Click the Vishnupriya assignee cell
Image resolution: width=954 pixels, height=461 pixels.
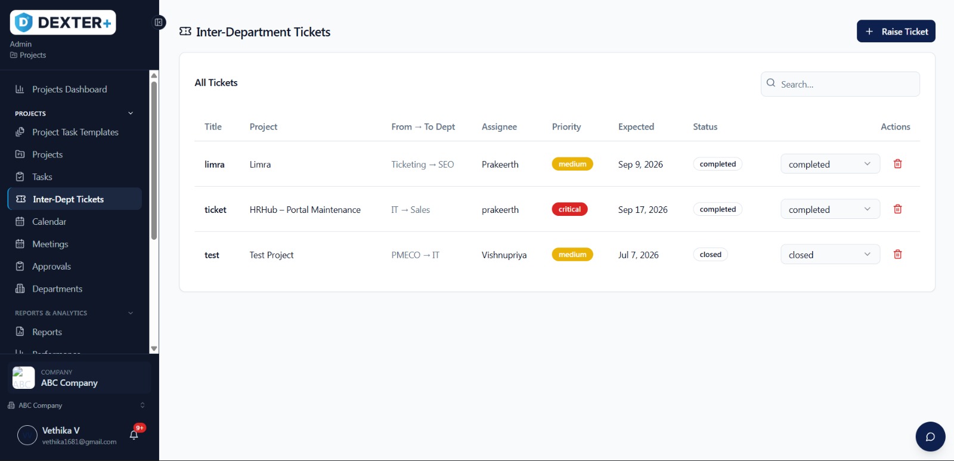click(x=504, y=255)
